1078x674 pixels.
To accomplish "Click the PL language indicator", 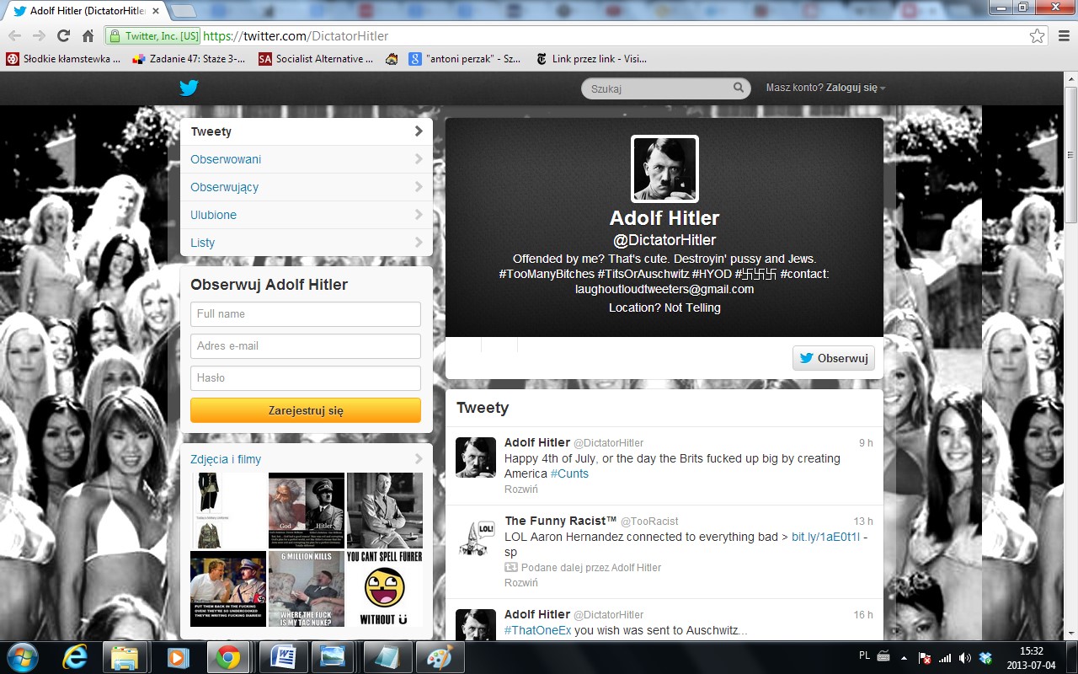I will pyautogui.click(x=864, y=655).
